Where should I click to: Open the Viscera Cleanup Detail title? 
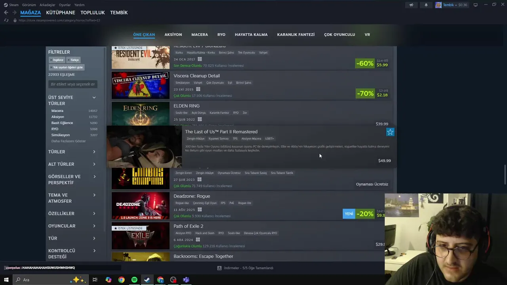pyautogui.click(x=196, y=76)
